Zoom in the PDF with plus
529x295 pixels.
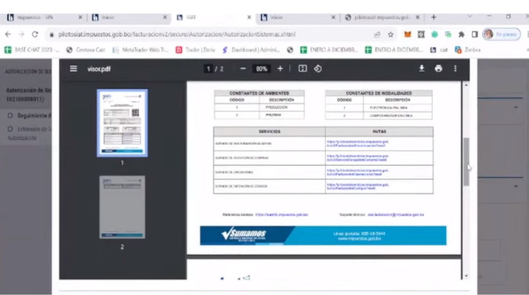(280, 69)
